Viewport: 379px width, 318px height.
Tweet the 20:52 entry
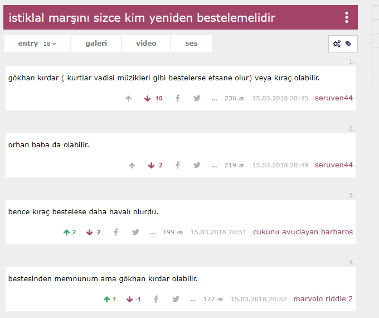click(176, 299)
